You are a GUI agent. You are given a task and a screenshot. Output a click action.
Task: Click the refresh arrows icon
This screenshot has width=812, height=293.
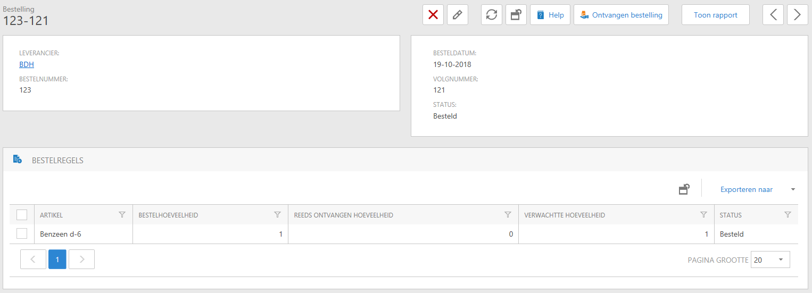click(x=492, y=15)
